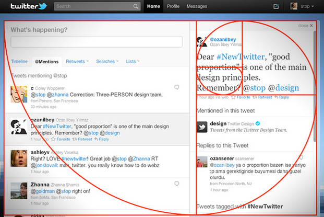Viewport: 324px width, 217px height.
Task: Click 'Mentioned in this tweet' heading
Action: pyautogui.click(x=225, y=110)
